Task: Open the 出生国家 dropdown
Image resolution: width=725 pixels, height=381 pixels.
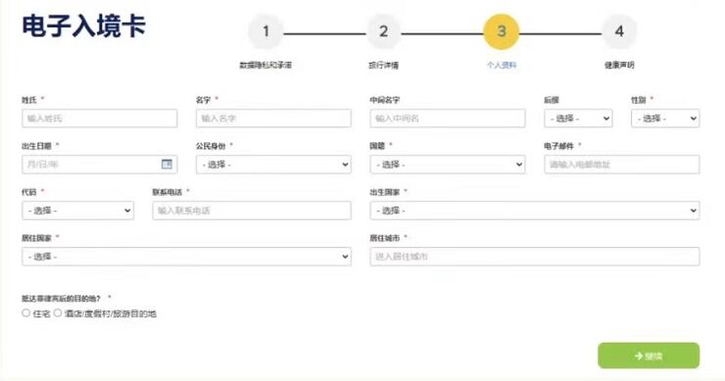Action: coord(535,211)
